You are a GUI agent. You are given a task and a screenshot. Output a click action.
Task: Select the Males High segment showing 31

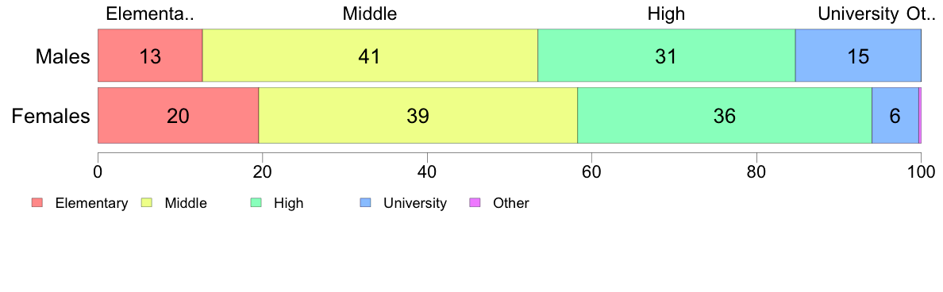(x=666, y=56)
